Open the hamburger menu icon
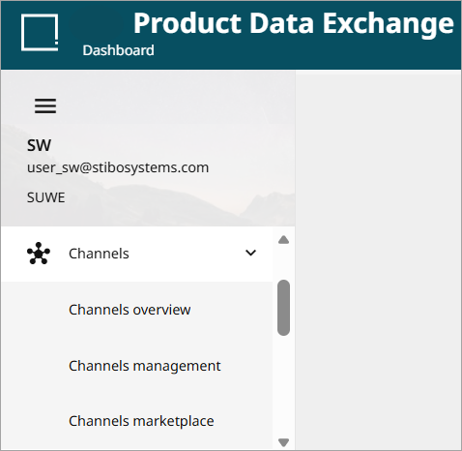This screenshot has height=451, width=462. tap(45, 105)
